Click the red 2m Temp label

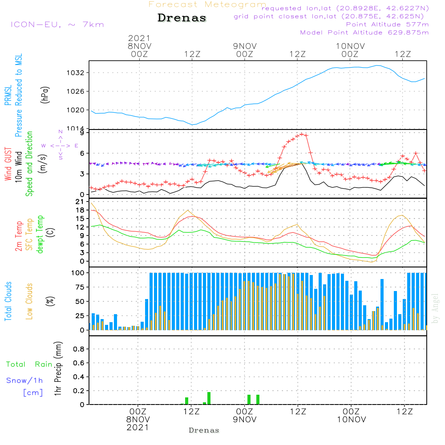coord(19,235)
